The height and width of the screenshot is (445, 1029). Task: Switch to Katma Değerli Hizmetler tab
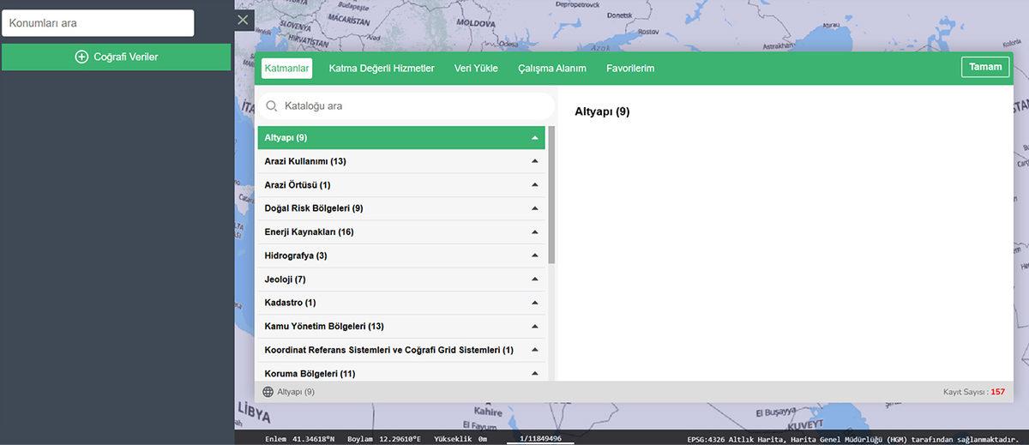[x=382, y=69]
